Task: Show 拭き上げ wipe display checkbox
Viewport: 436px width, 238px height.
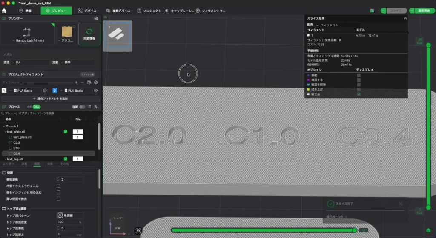Action: (x=359, y=90)
